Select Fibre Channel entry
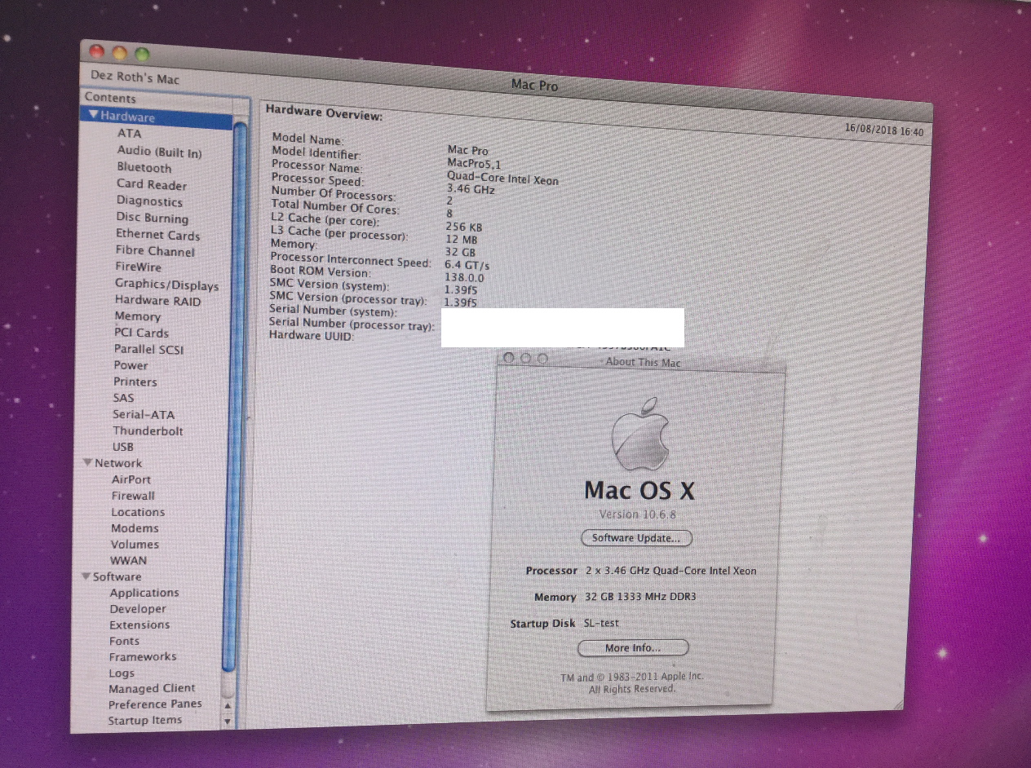Image resolution: width=1031 pixels, height=768 pixels. click(155, 251)
